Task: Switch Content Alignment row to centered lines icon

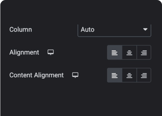Action: click(129, 75)
